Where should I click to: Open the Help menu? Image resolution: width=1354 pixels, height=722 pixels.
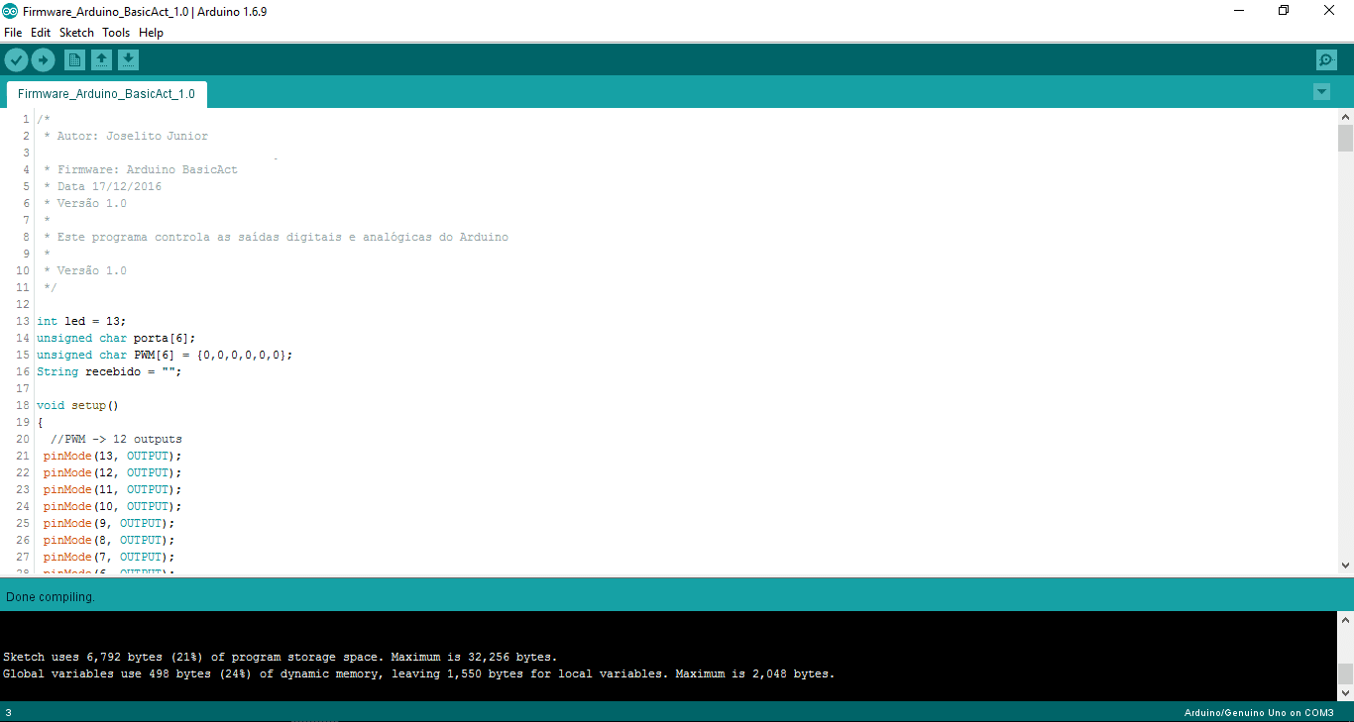pyautogui.click(x=151, y=33)
